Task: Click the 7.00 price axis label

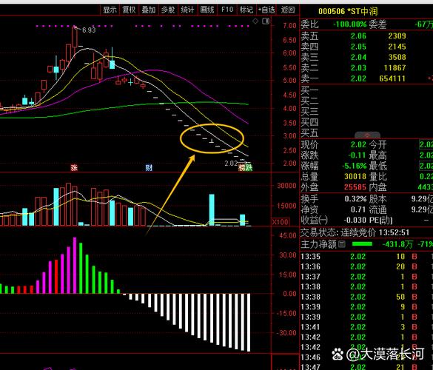Action: [x=289, y=26]
